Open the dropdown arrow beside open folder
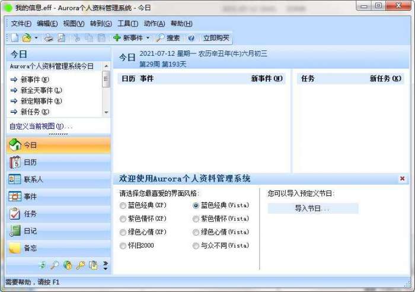 tap(36, 38)
